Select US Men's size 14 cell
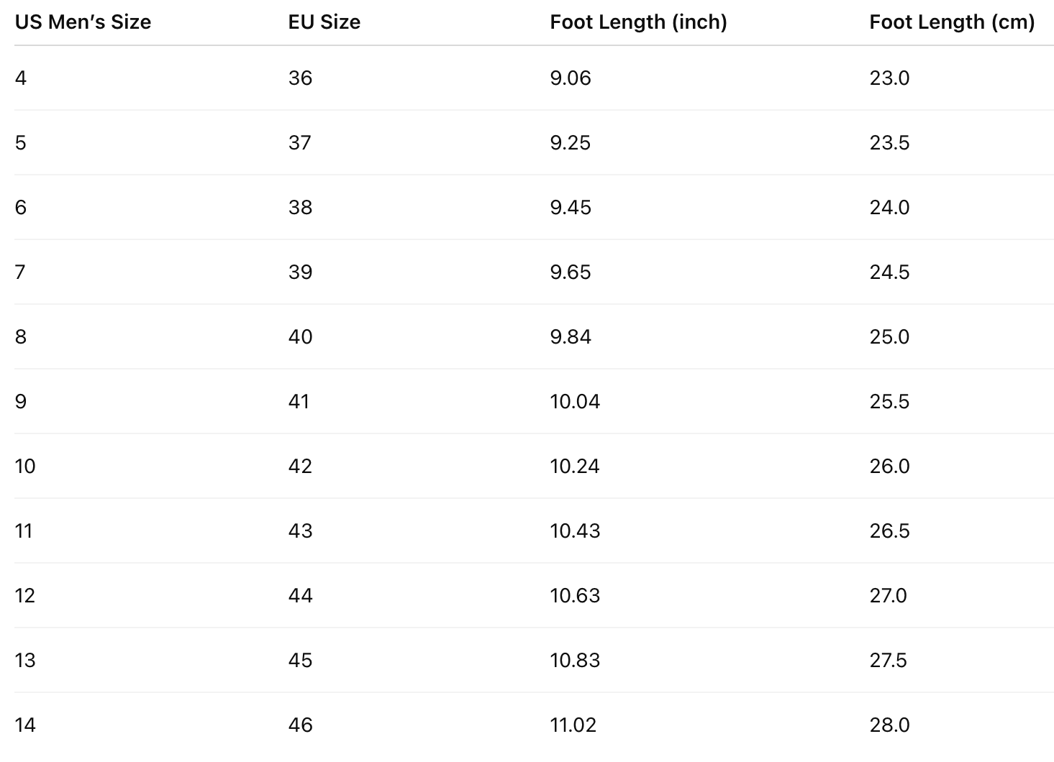 tap(24, 725)
